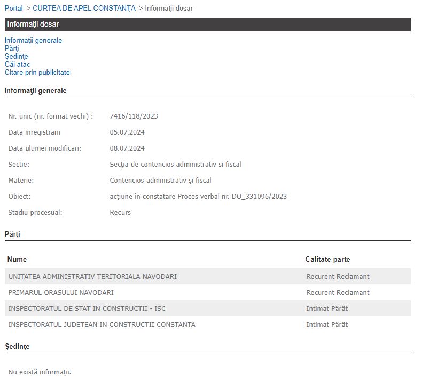Click the Calitate parte column header

tap(327, 259)
